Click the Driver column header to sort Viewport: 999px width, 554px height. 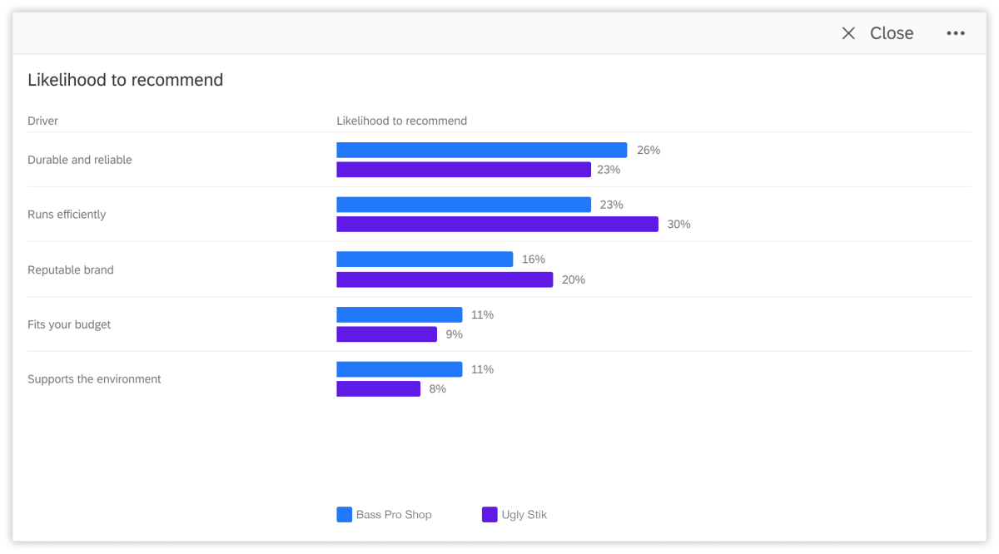coord(42,121)
